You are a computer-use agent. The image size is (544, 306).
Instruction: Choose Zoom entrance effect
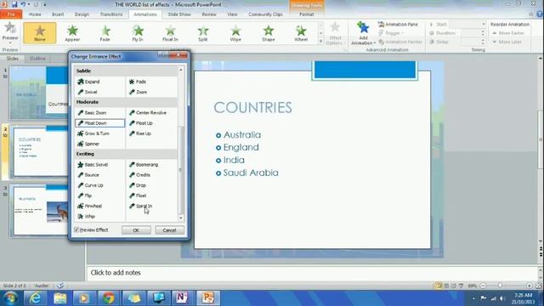138,93
